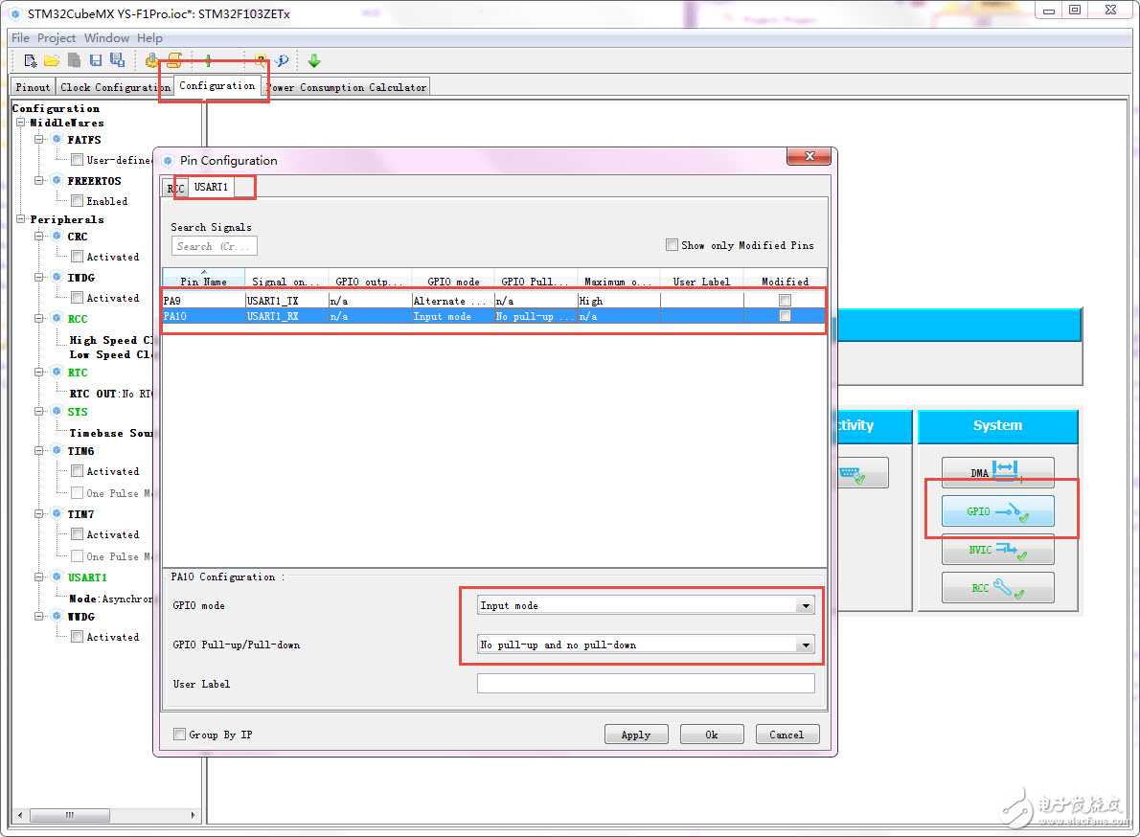Open the RCC system configuration button
The image size is (1140, 837).
tap(997, 588)
